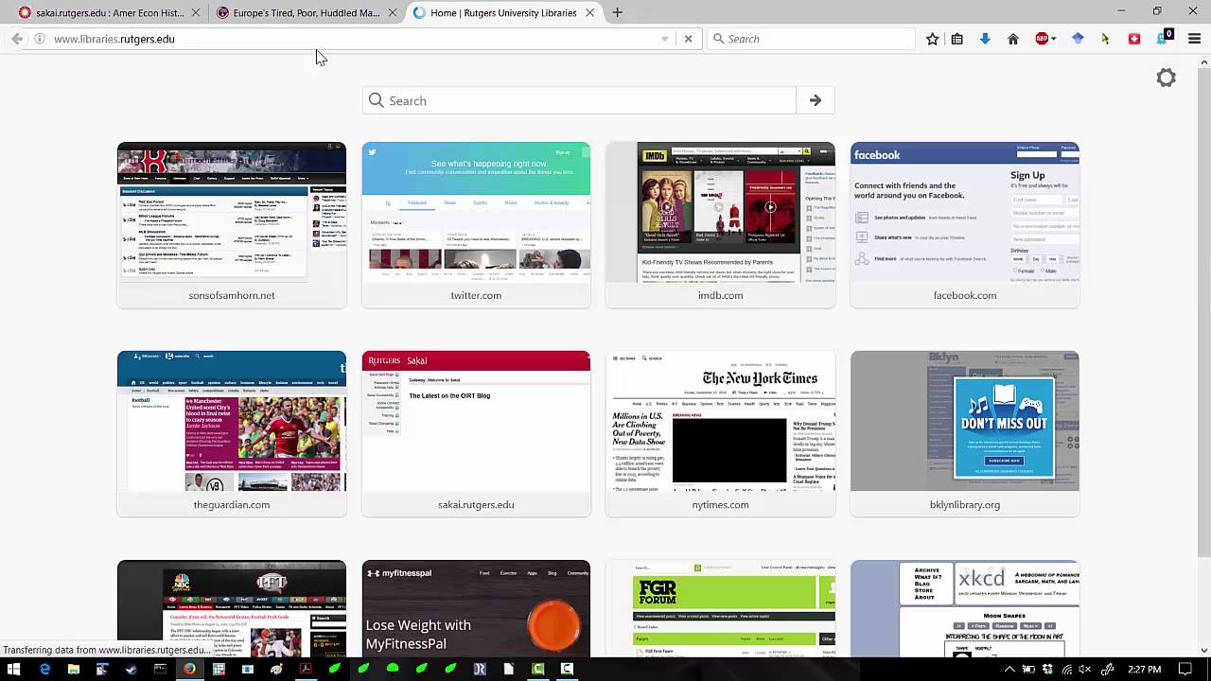Open the facebook.com tile
1211x681 pixels.
964,225
